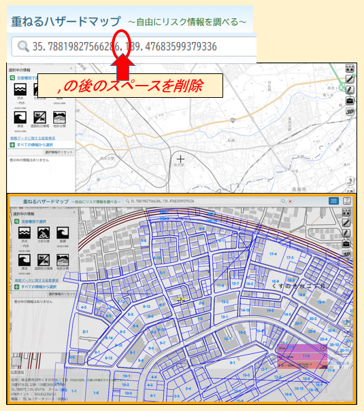364x411 pixels.
Task: Expand すべての情報から選択 in the parcel map panel
Action: click(x=35, y=287)
